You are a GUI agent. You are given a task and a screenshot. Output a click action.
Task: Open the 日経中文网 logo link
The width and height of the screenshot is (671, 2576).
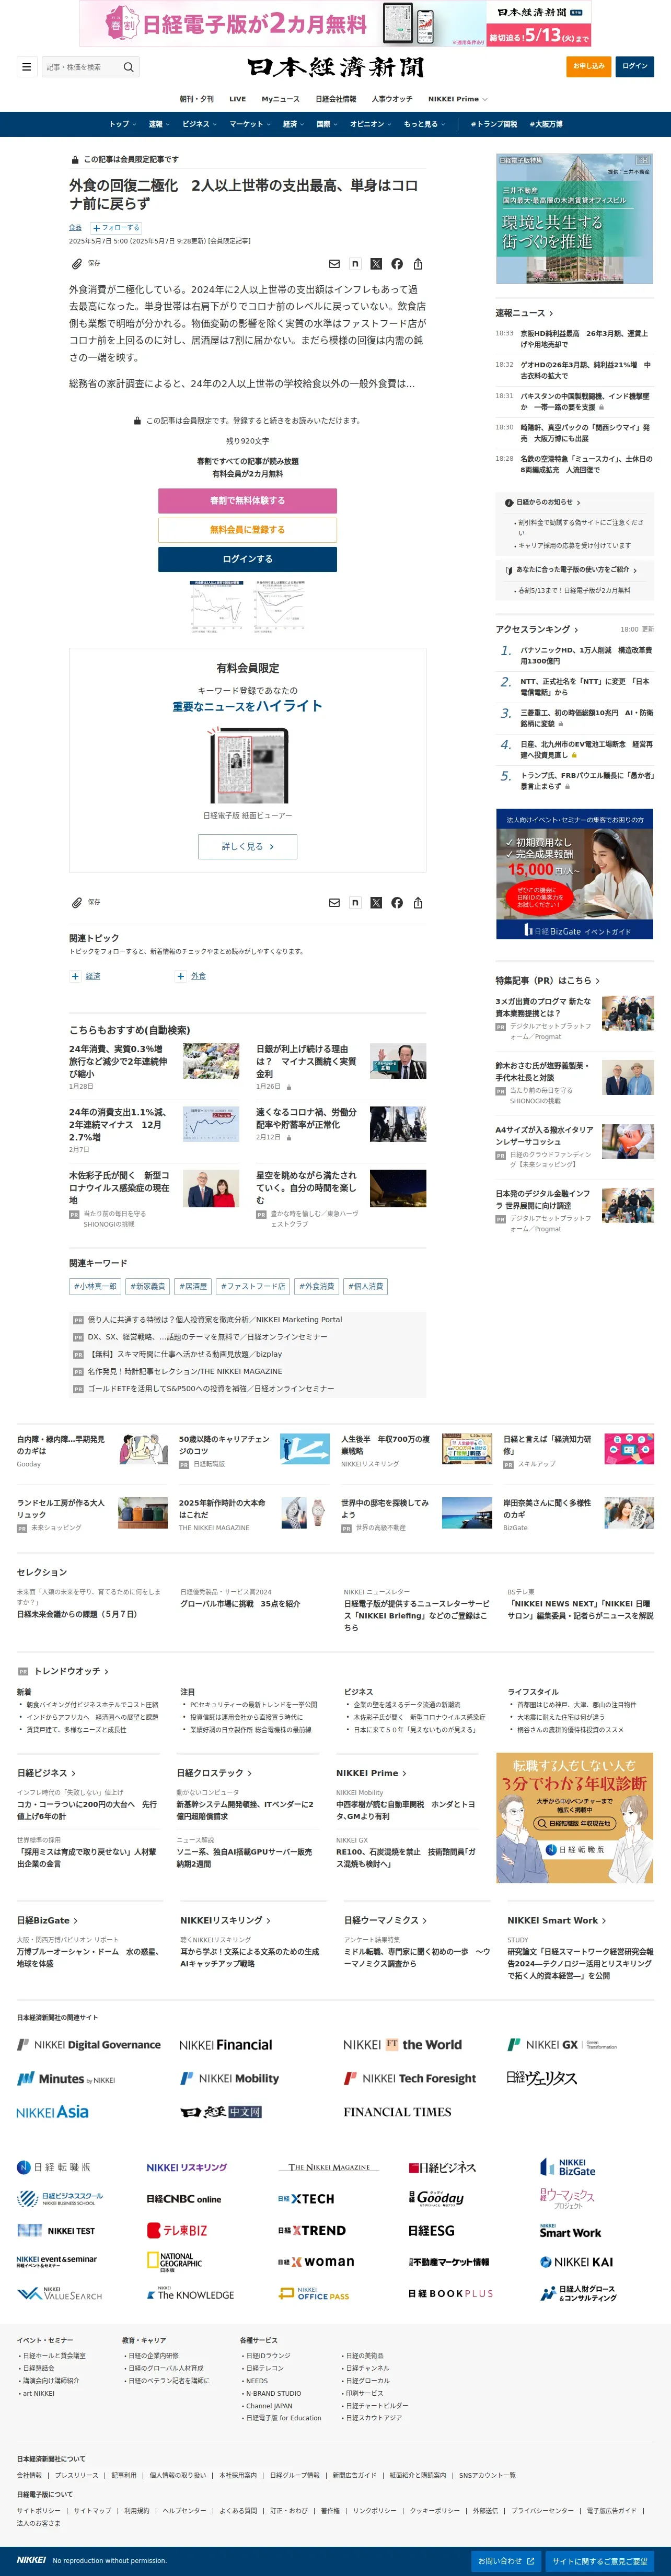221,2112
